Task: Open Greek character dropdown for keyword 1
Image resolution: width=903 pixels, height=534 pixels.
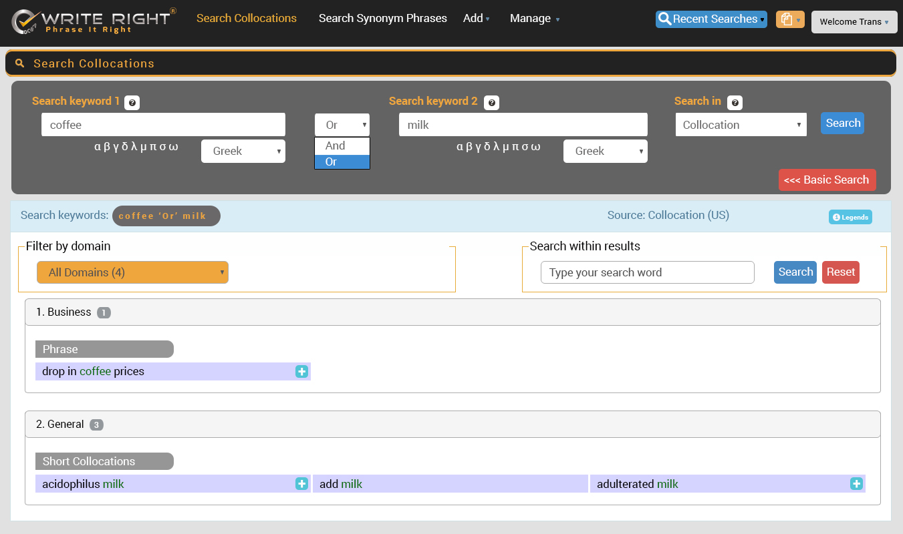Action: tap(243, 152)
